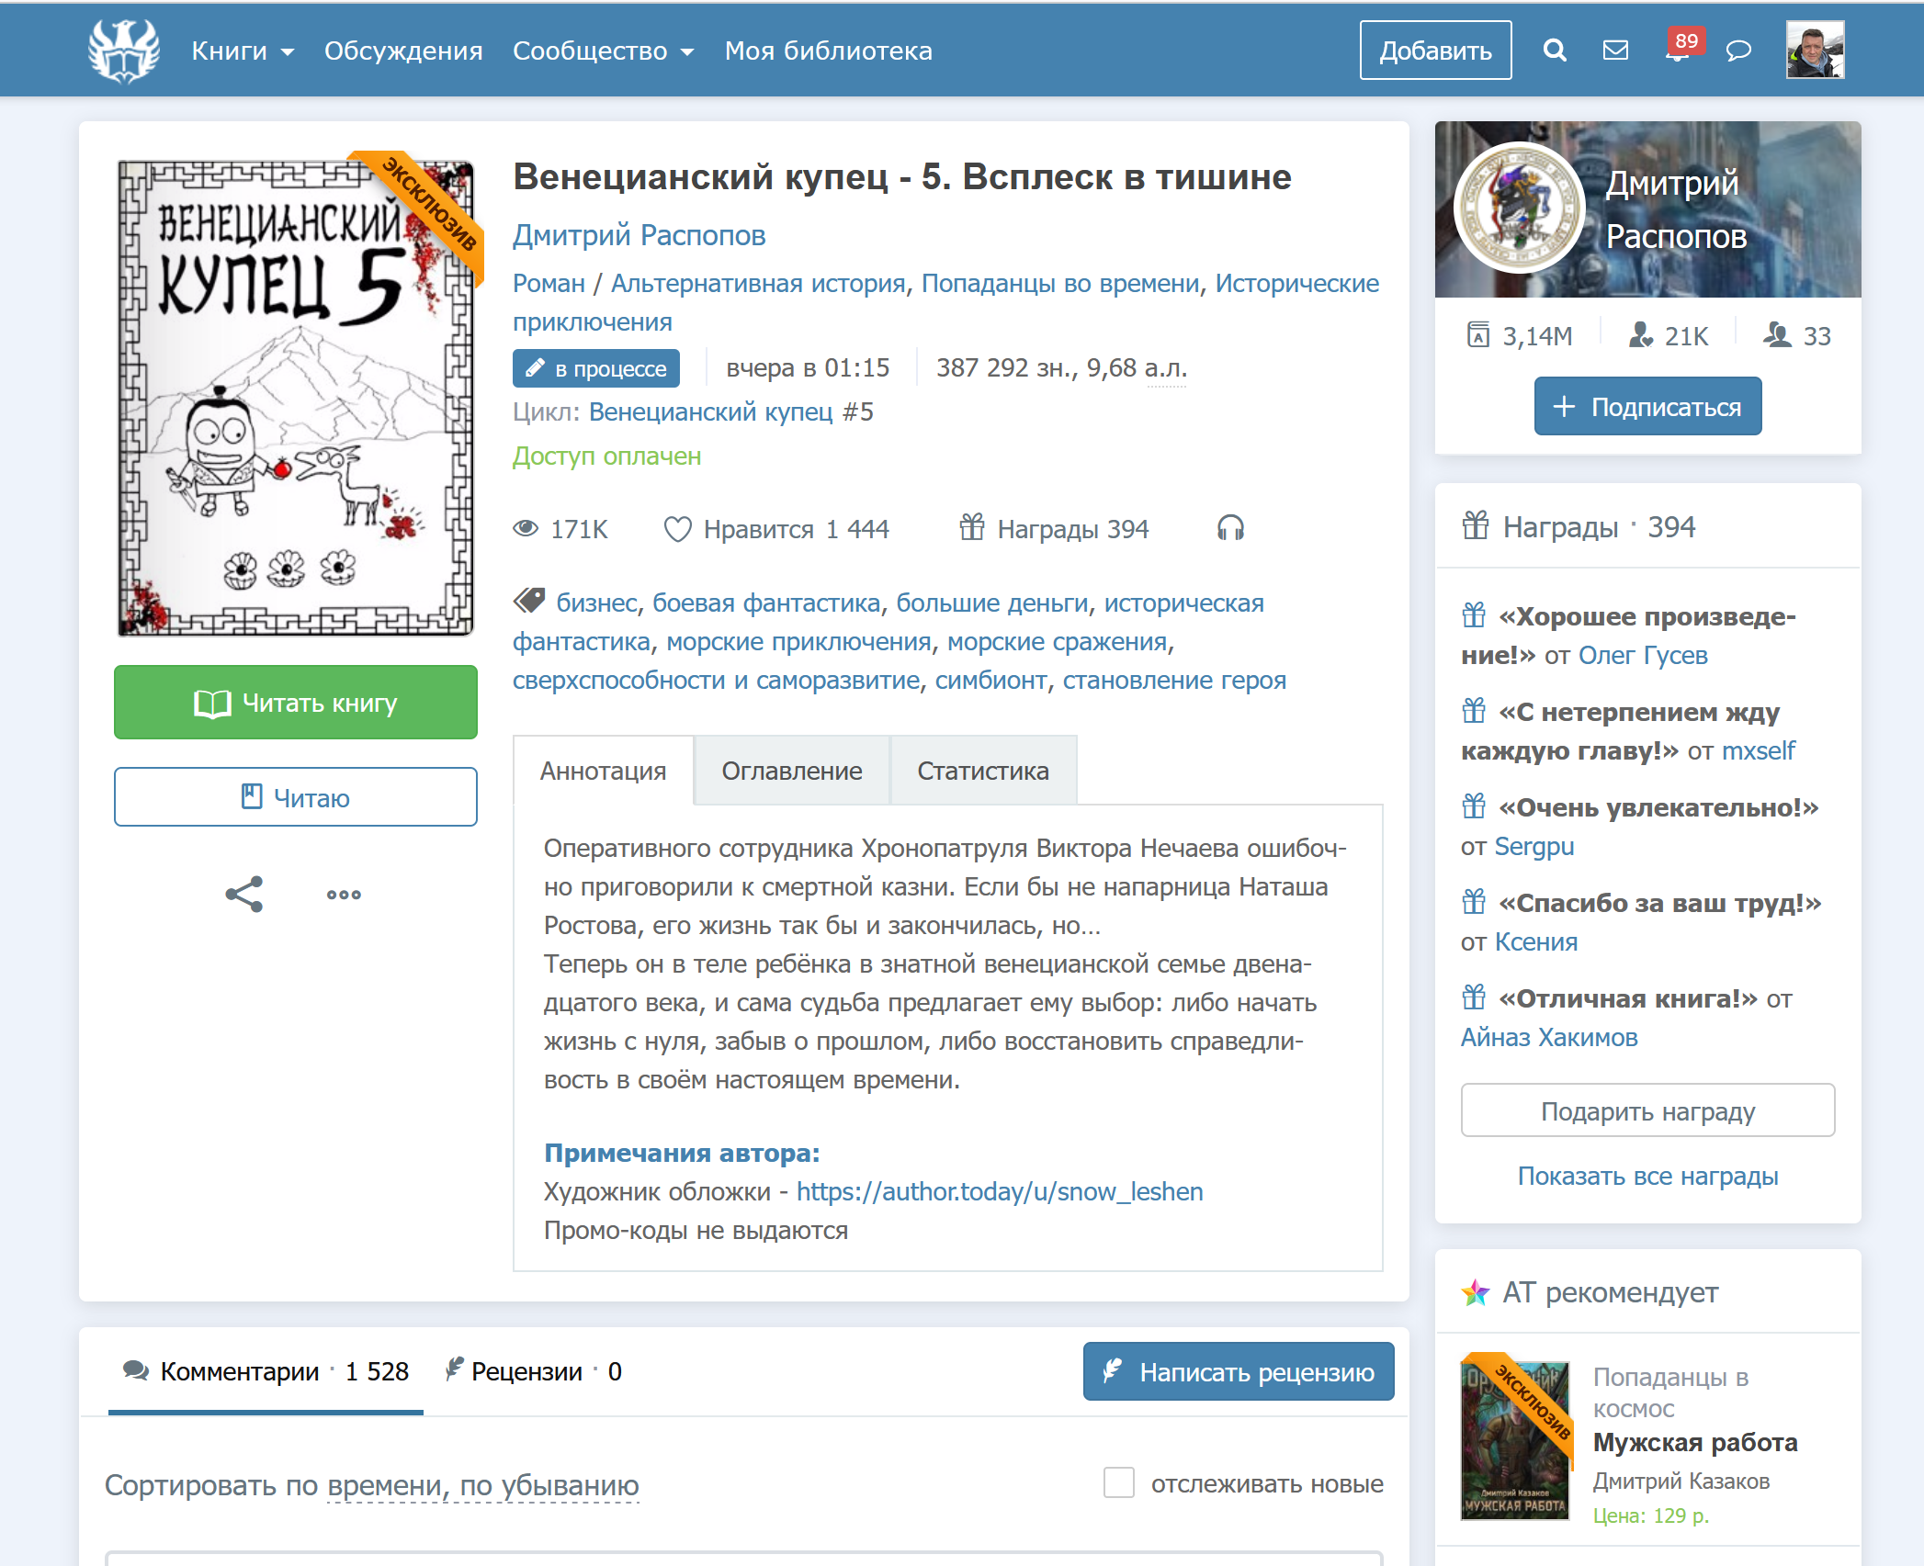Open the messages envelope icon

point(1615,51)
